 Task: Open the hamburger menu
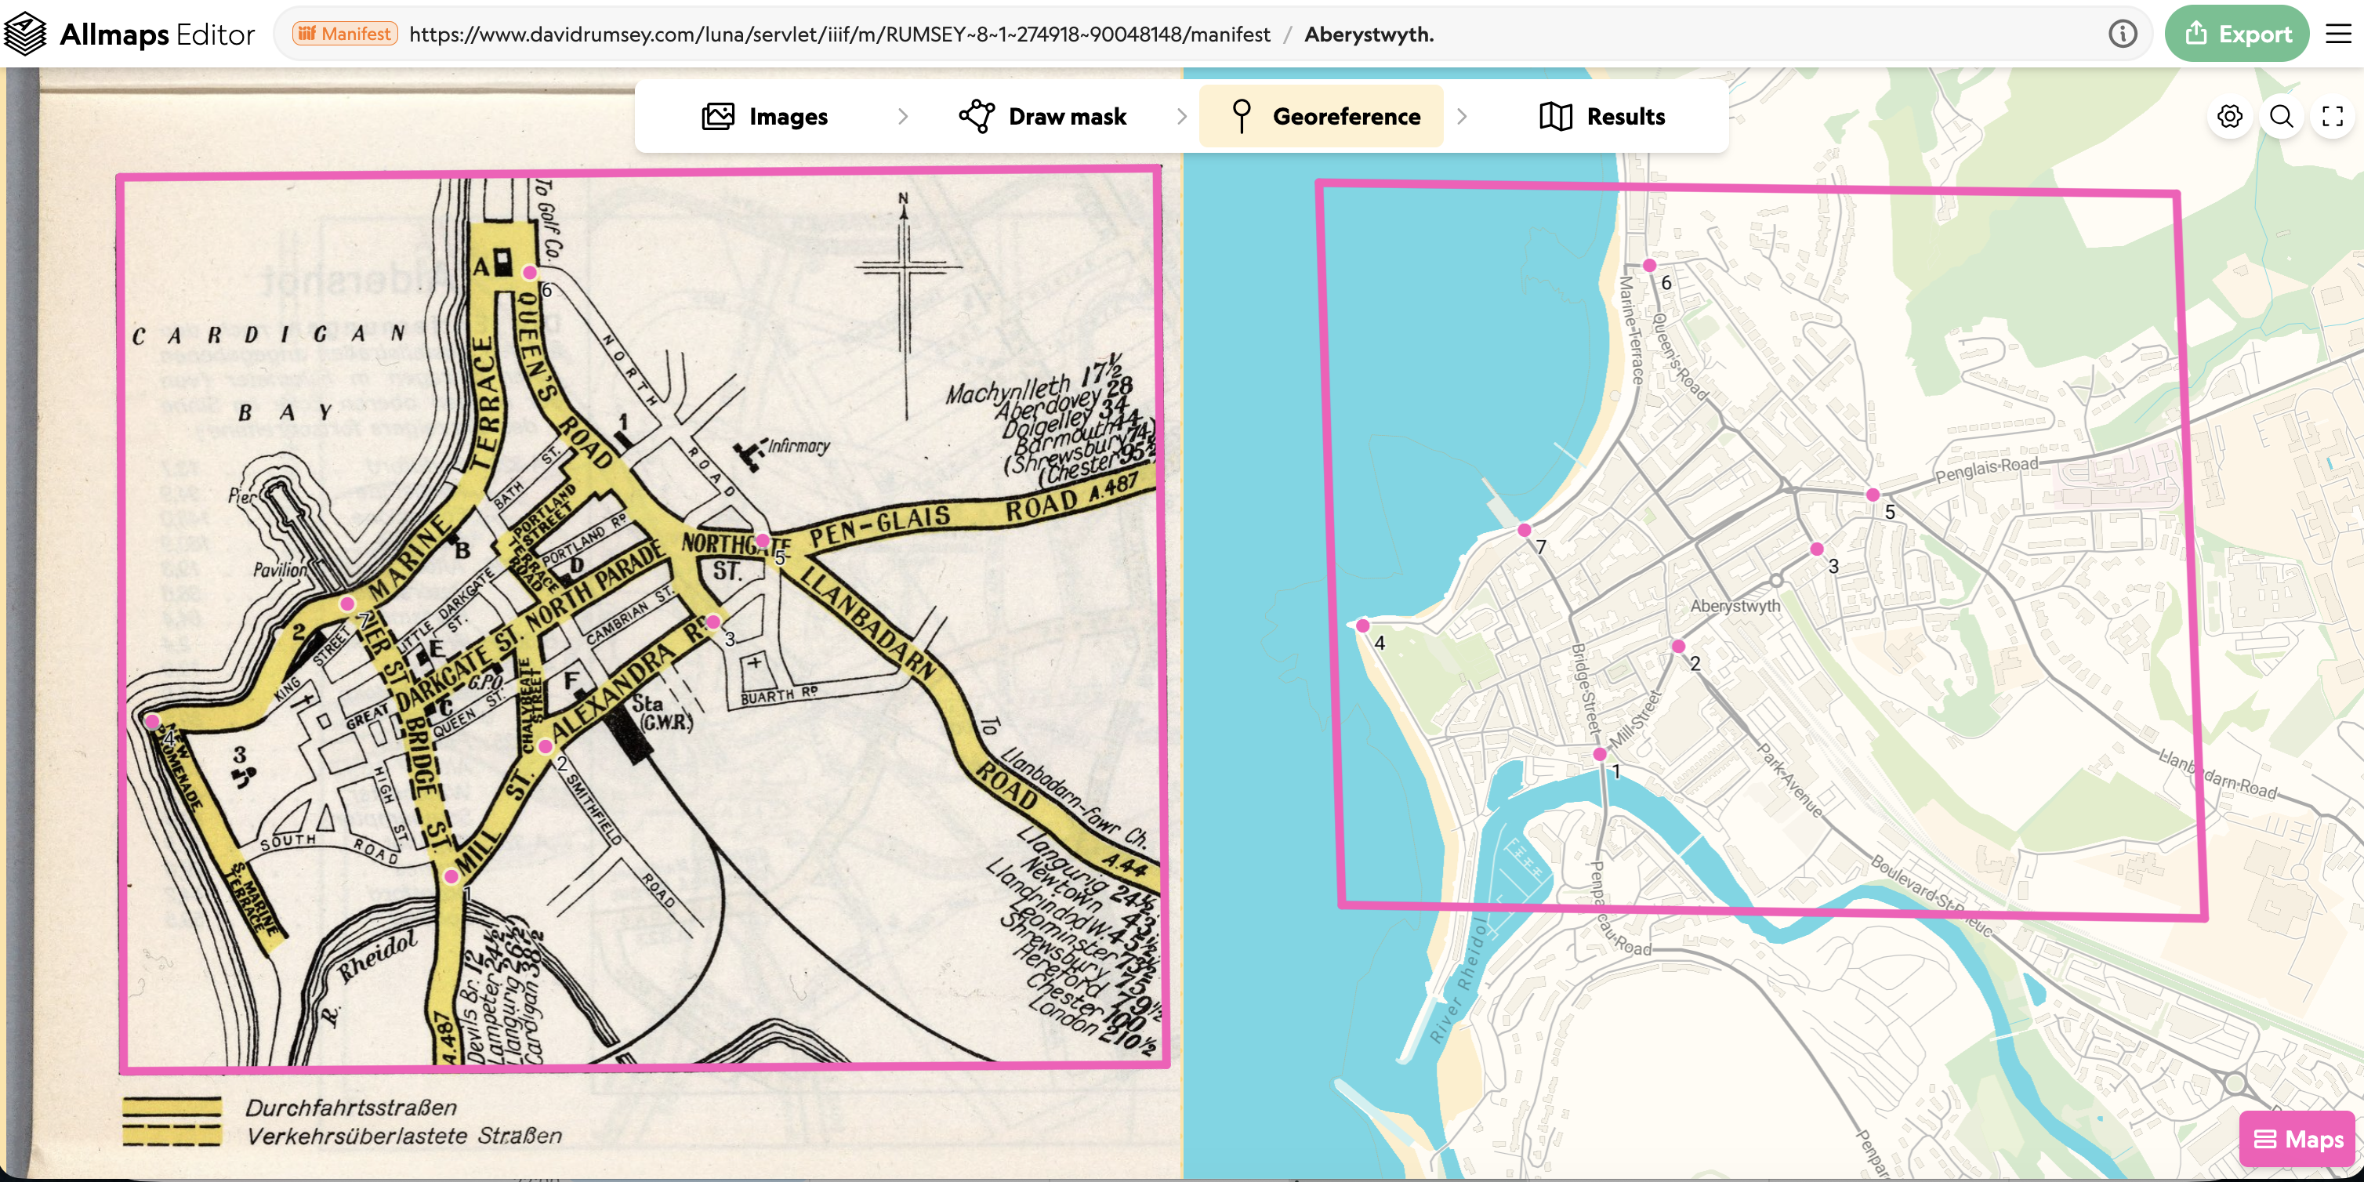click(2337, 34)
